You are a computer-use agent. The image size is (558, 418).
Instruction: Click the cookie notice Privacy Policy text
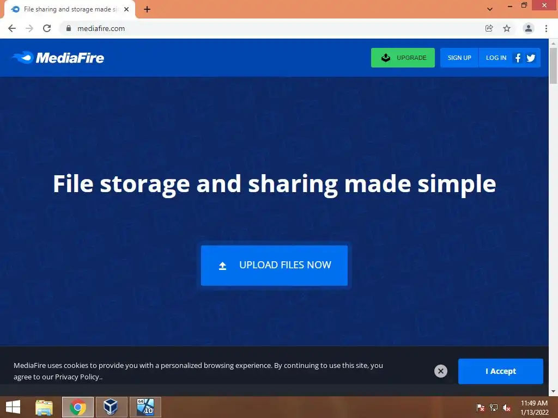point(77,377)
